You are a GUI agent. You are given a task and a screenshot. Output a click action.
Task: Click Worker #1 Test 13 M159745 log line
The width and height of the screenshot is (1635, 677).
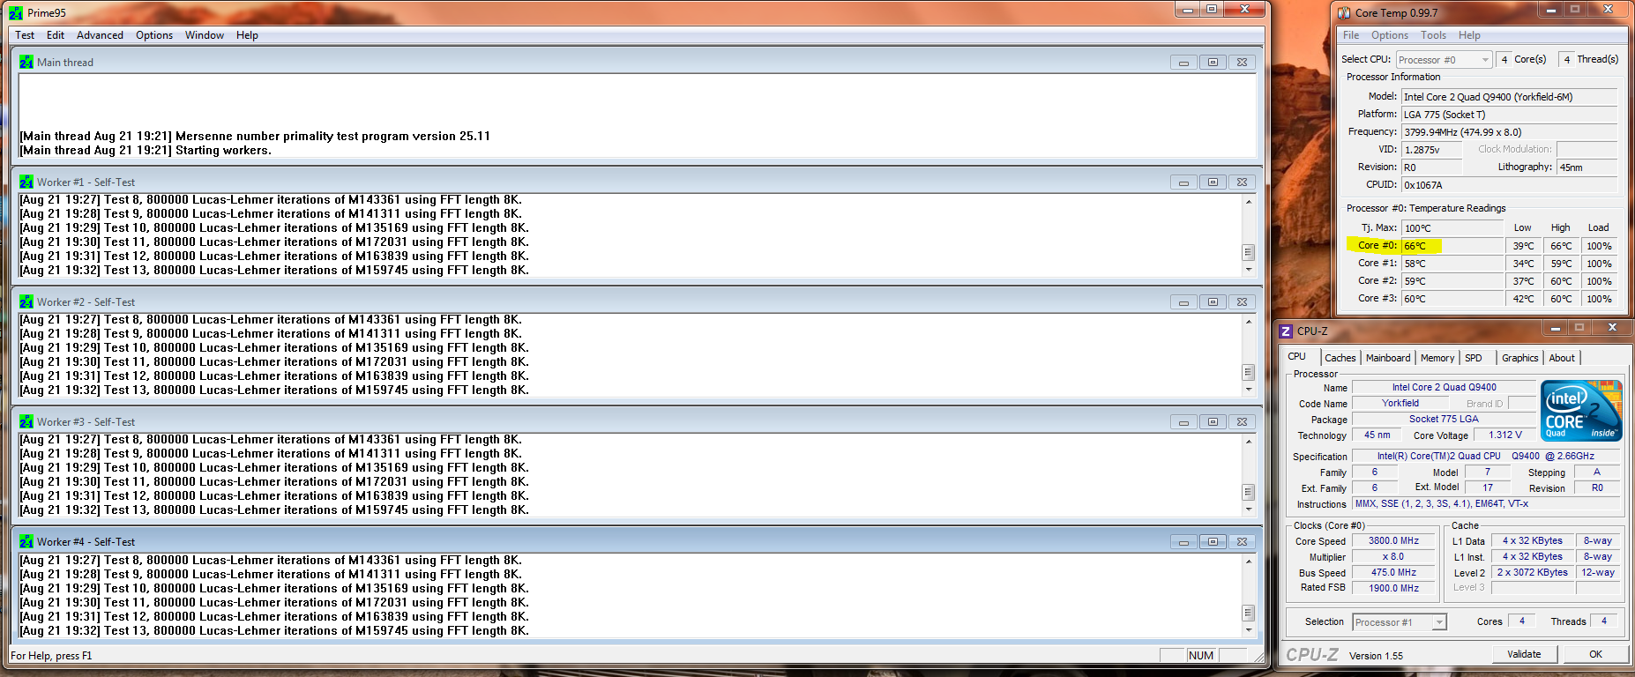pyautogui.click(x=274, y=270)
